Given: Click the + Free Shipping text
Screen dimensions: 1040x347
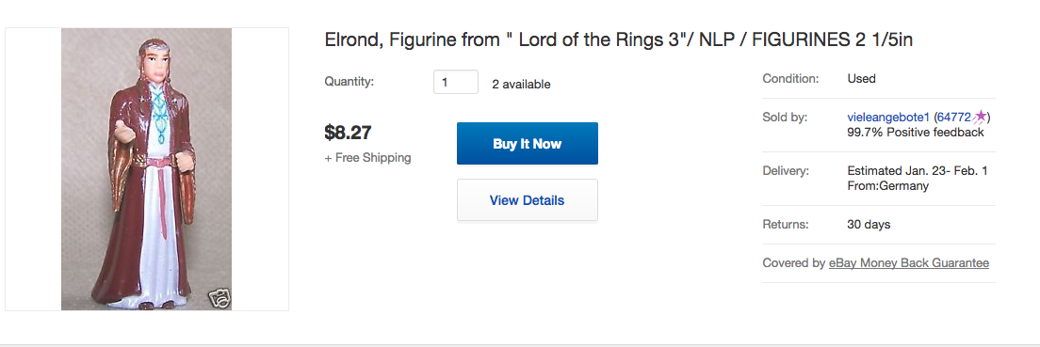Looking at the screenshot, I should 367,158.
